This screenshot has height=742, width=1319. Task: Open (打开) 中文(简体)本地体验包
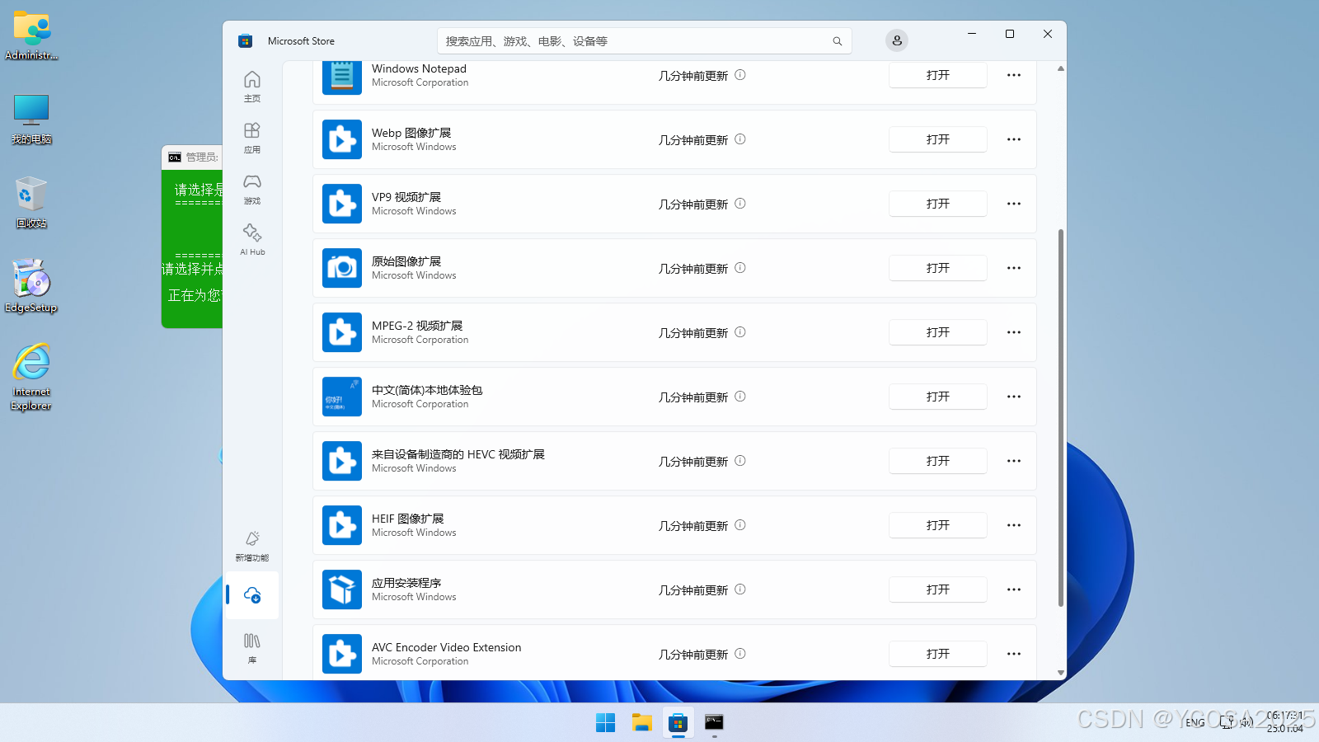click(x=938, y=397)
